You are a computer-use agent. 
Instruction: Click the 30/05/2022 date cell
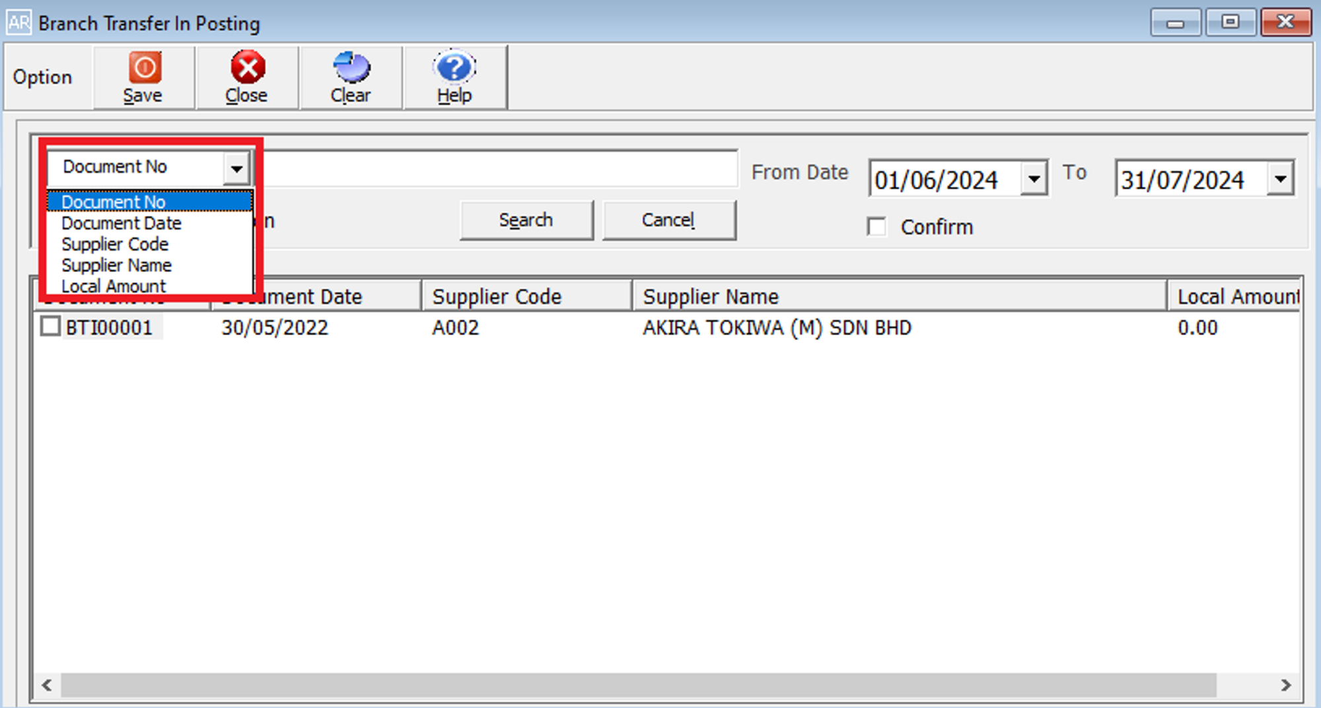coord(275,328)
